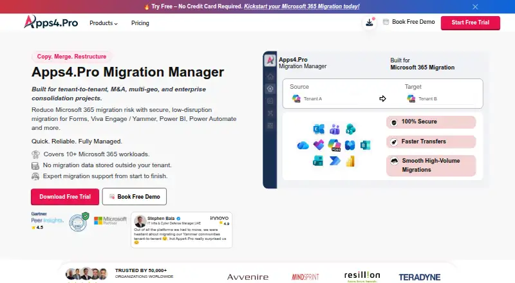Click the upload cloud icon in the app sidebar

[270, 89]
